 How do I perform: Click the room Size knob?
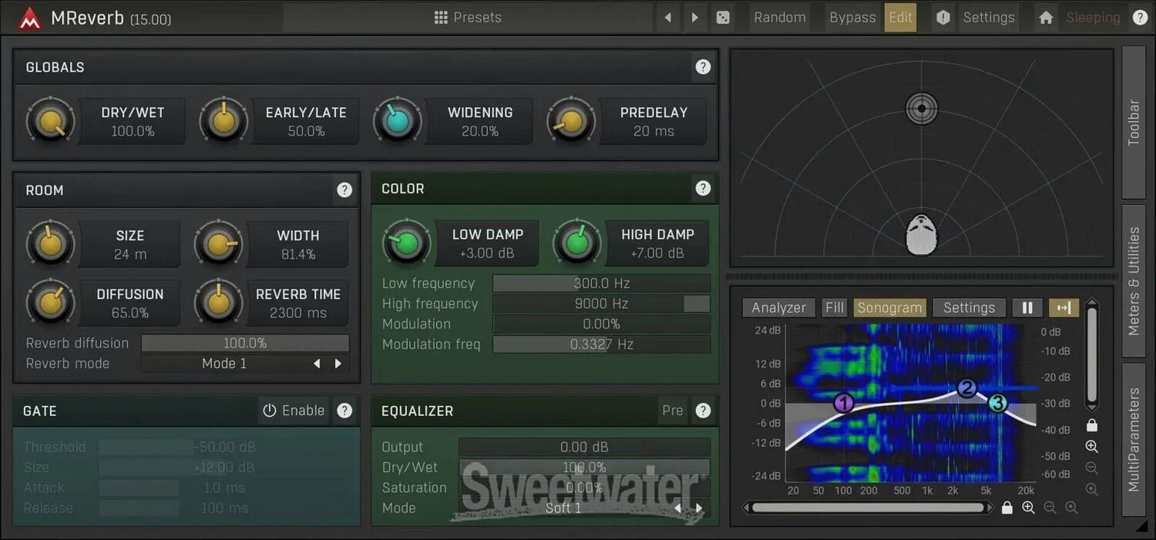point(51,244)
